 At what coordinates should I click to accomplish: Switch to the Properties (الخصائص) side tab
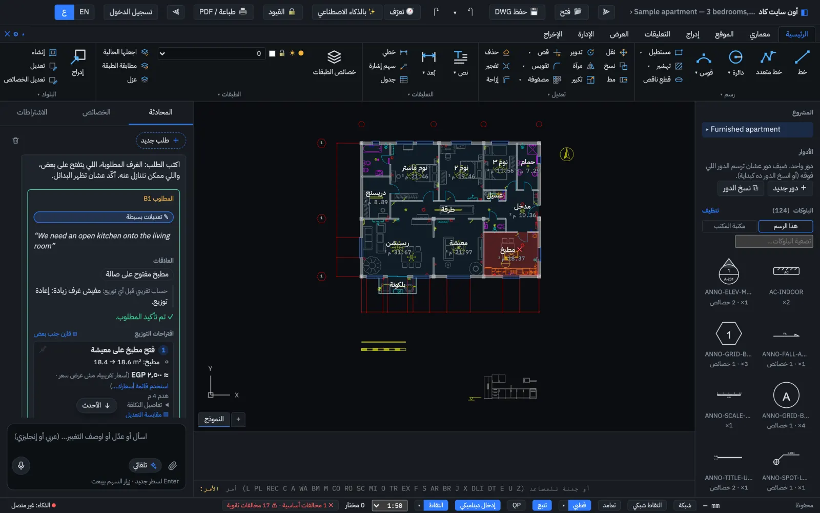coord(96,112)
